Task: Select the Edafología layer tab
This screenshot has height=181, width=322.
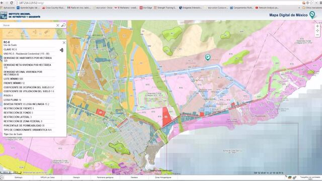Action: (x=19, y=177)
